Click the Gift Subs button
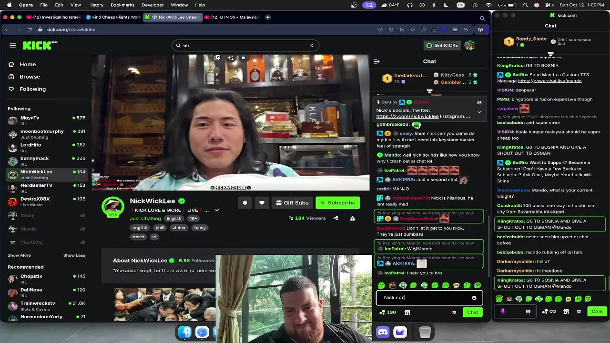610x343 pixels. pos(292,202)
